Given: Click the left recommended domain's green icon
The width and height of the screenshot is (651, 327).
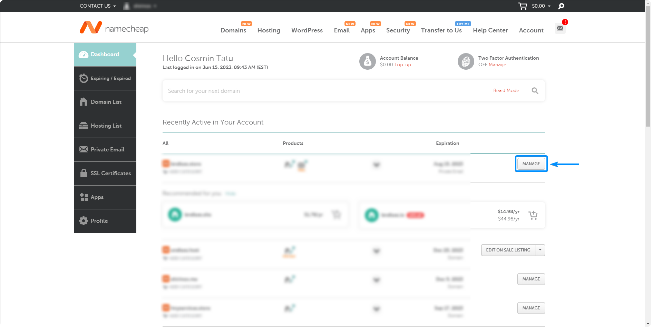Looking at the screenshot, I should (175, 215).
